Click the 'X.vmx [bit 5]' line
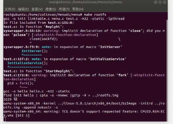Image resolution: width=173 pixels, height=124 pixels. [17, 115]
